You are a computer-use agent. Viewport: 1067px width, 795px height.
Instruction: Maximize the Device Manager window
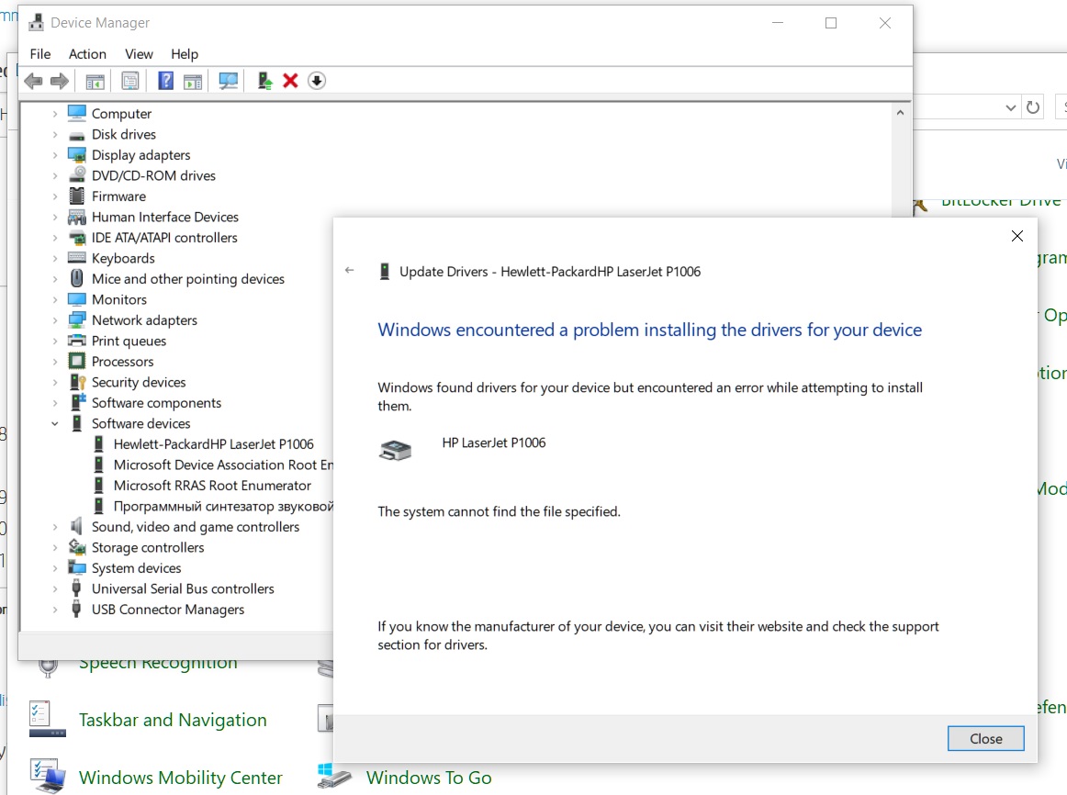pyautogui.click(x=831, y=23)
